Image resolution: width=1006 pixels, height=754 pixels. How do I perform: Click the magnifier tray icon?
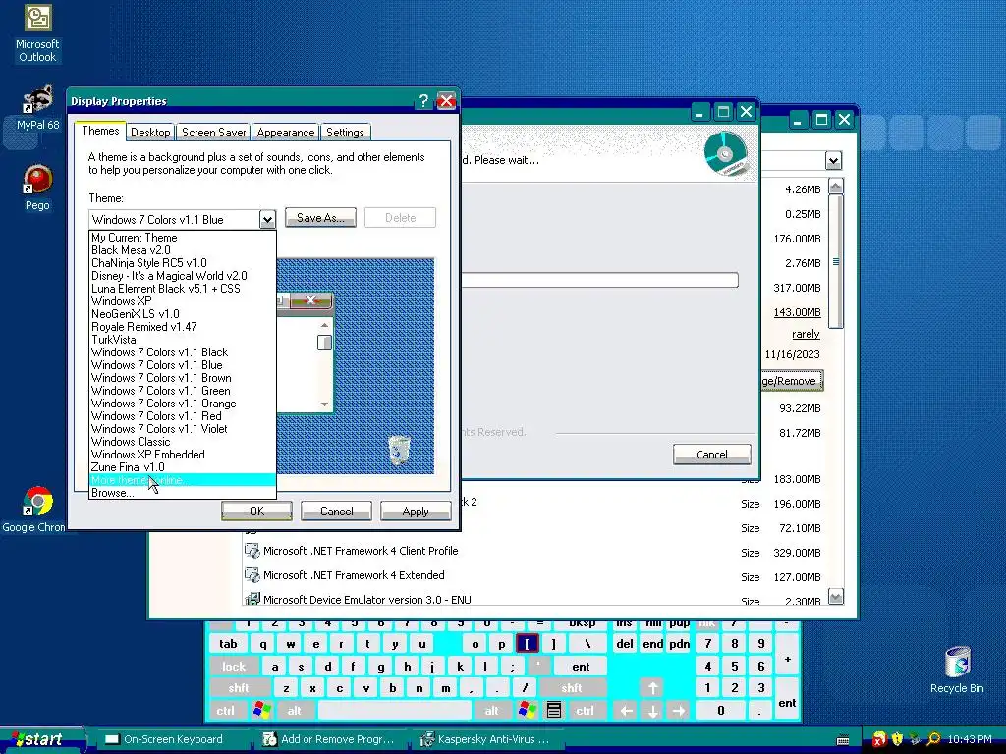pos(933,739)
